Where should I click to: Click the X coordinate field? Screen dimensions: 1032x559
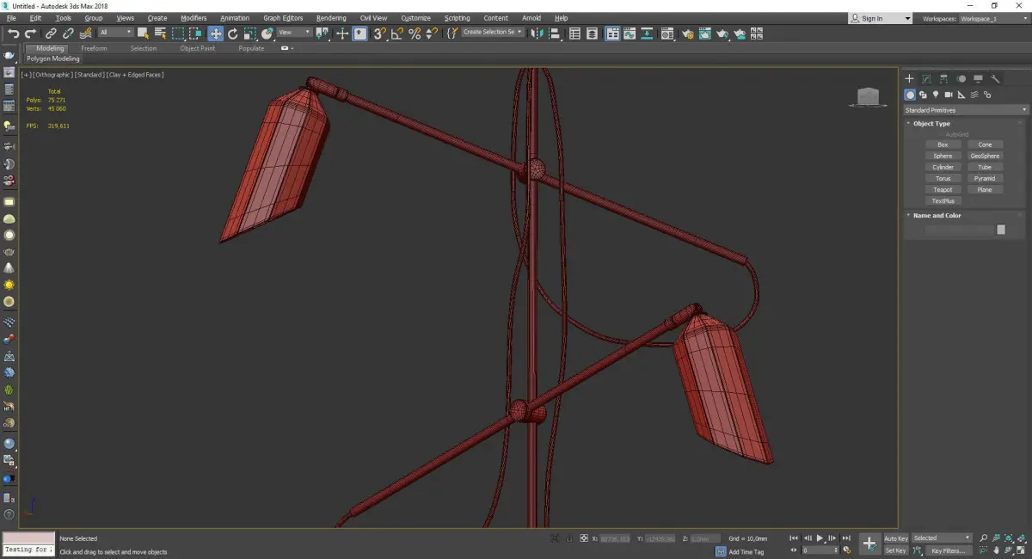click(x=615, y=538)
